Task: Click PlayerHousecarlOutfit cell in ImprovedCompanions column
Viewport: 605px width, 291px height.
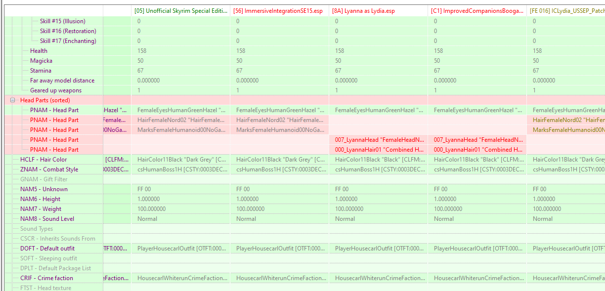Action: pos(477,249)
